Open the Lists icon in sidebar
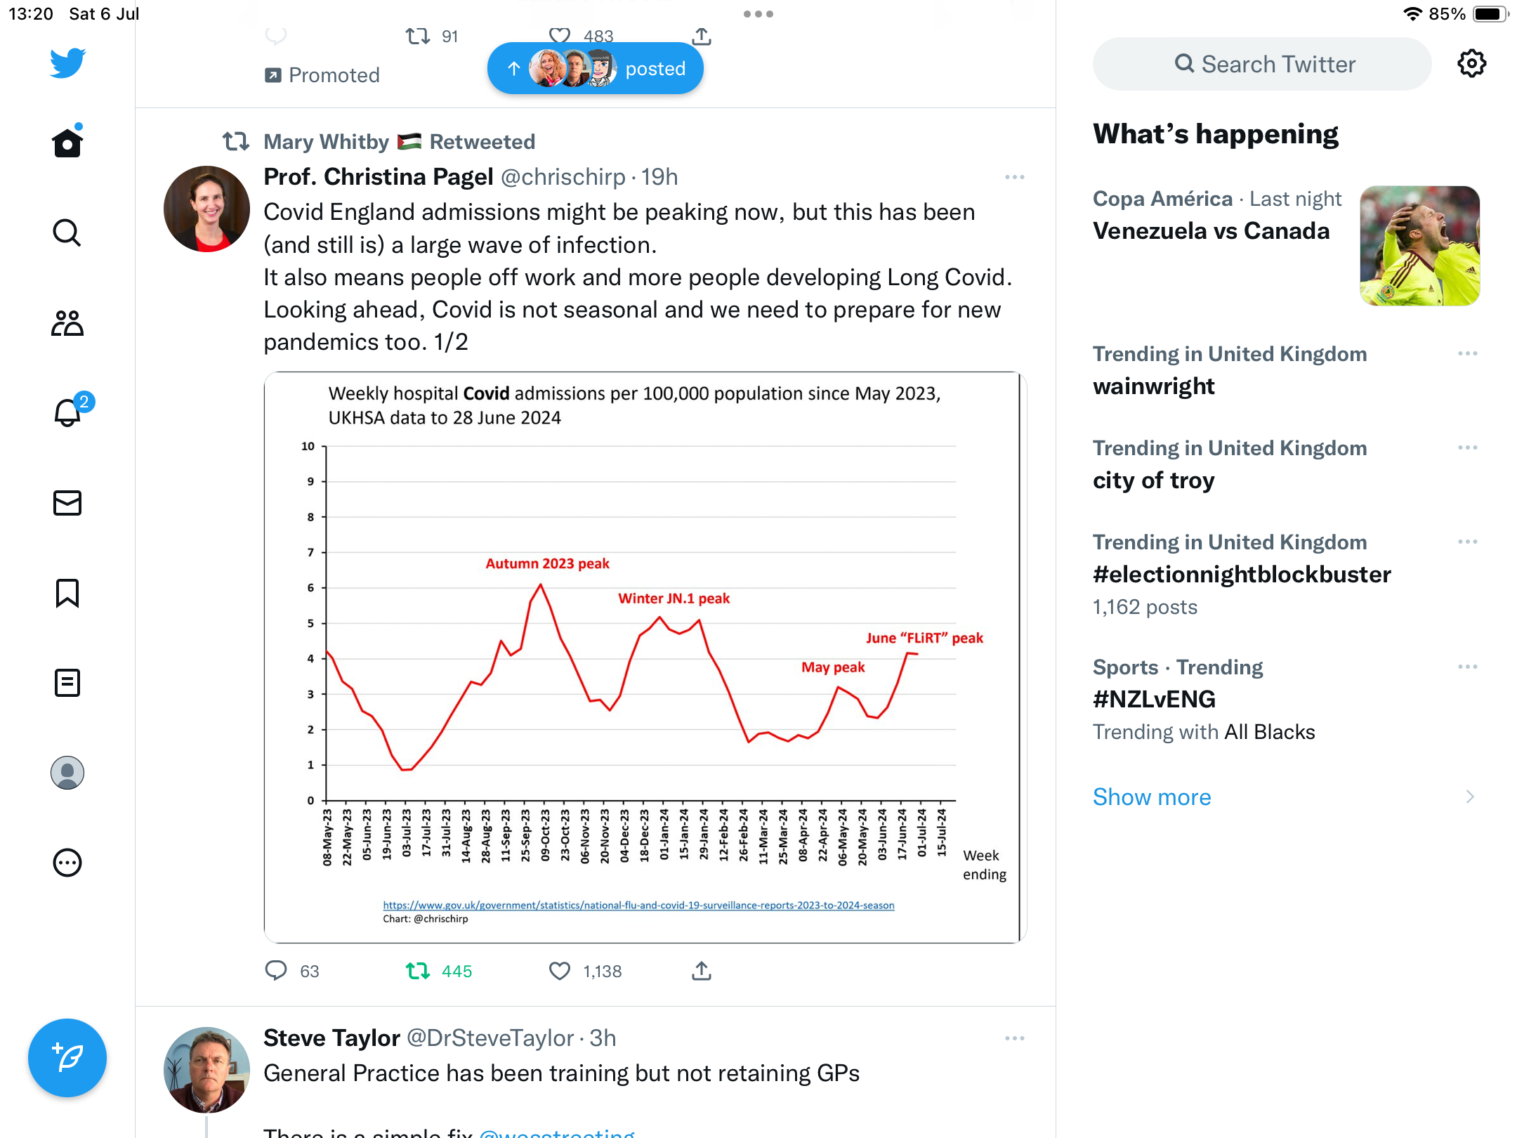Screen dimensions: 1517x1138 [x=67, y=683]
